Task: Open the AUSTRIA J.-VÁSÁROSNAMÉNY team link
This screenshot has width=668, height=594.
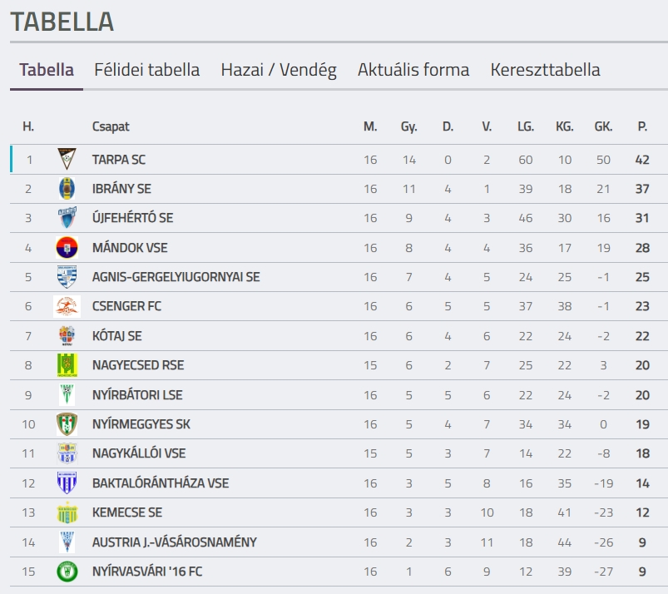Action: 175,542
